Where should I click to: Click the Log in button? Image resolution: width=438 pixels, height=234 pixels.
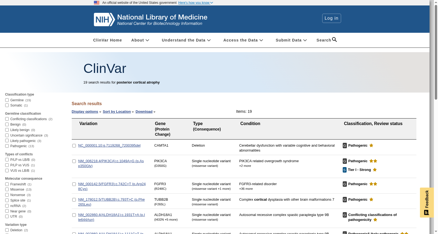coord(332,18)
